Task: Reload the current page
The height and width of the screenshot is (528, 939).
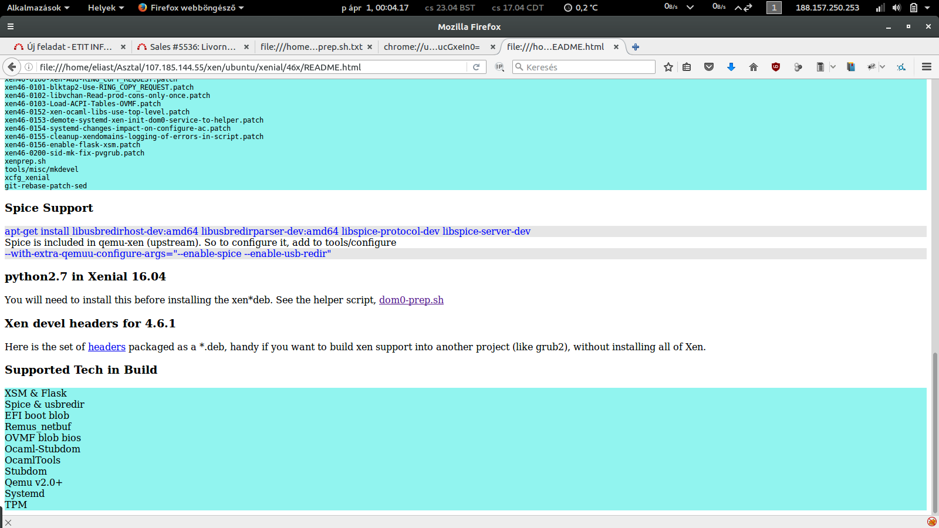Action: click(477, 67)
